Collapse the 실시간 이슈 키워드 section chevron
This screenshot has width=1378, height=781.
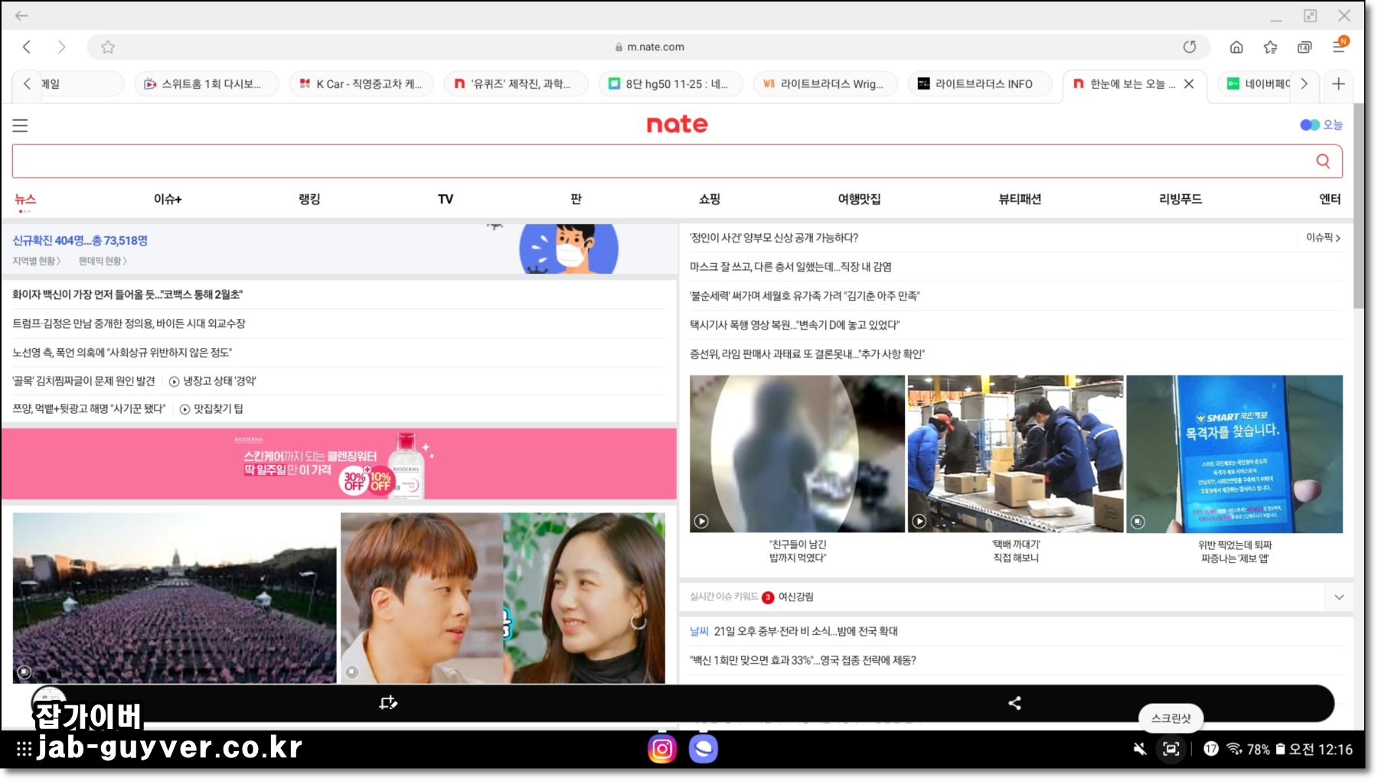coord(1339,597)
